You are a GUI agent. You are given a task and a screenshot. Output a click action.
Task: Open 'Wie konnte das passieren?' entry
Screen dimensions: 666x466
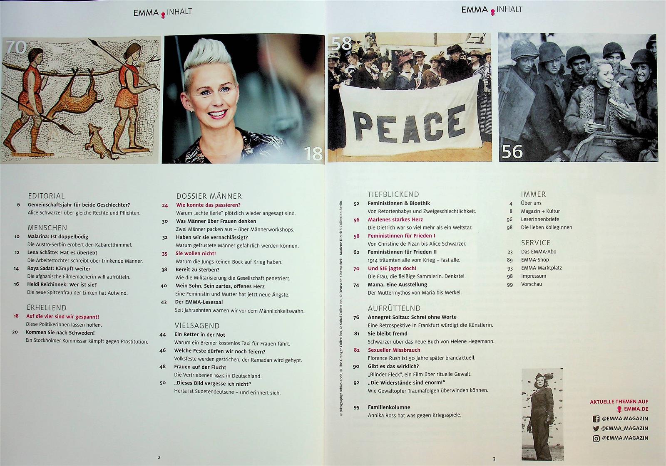tap(209, 205)
